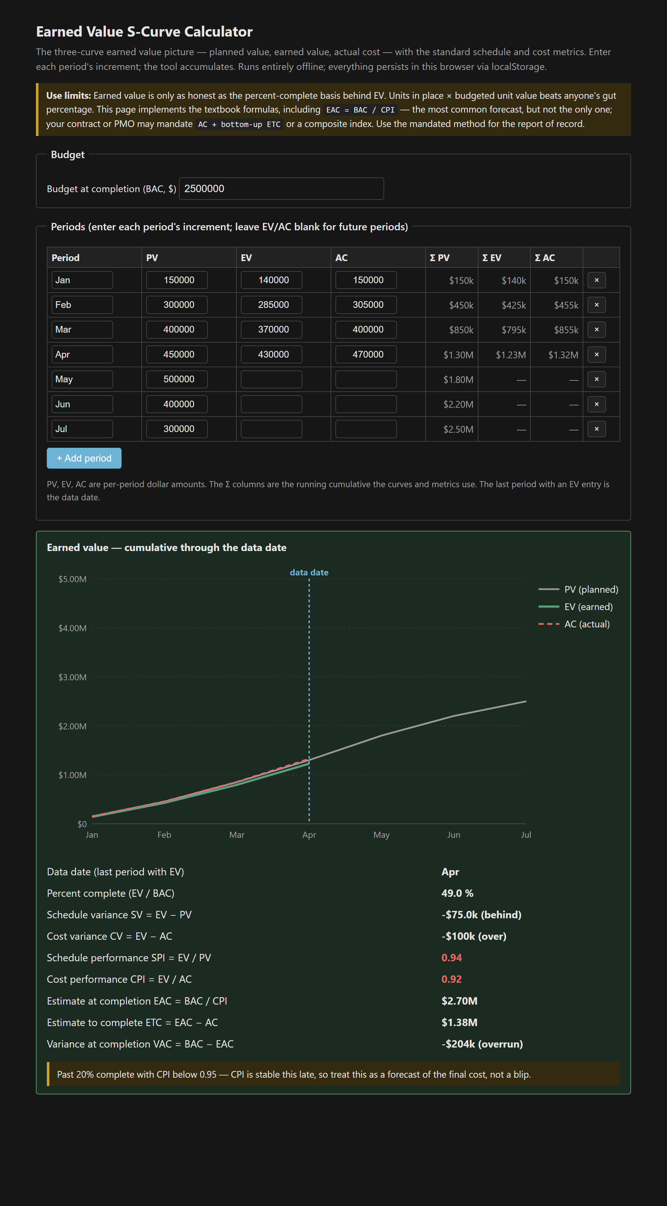The width and height of the screenshot is (667, 1206).
Task: Focus the Budget at completion field
Action: click(x=281, y=189)
